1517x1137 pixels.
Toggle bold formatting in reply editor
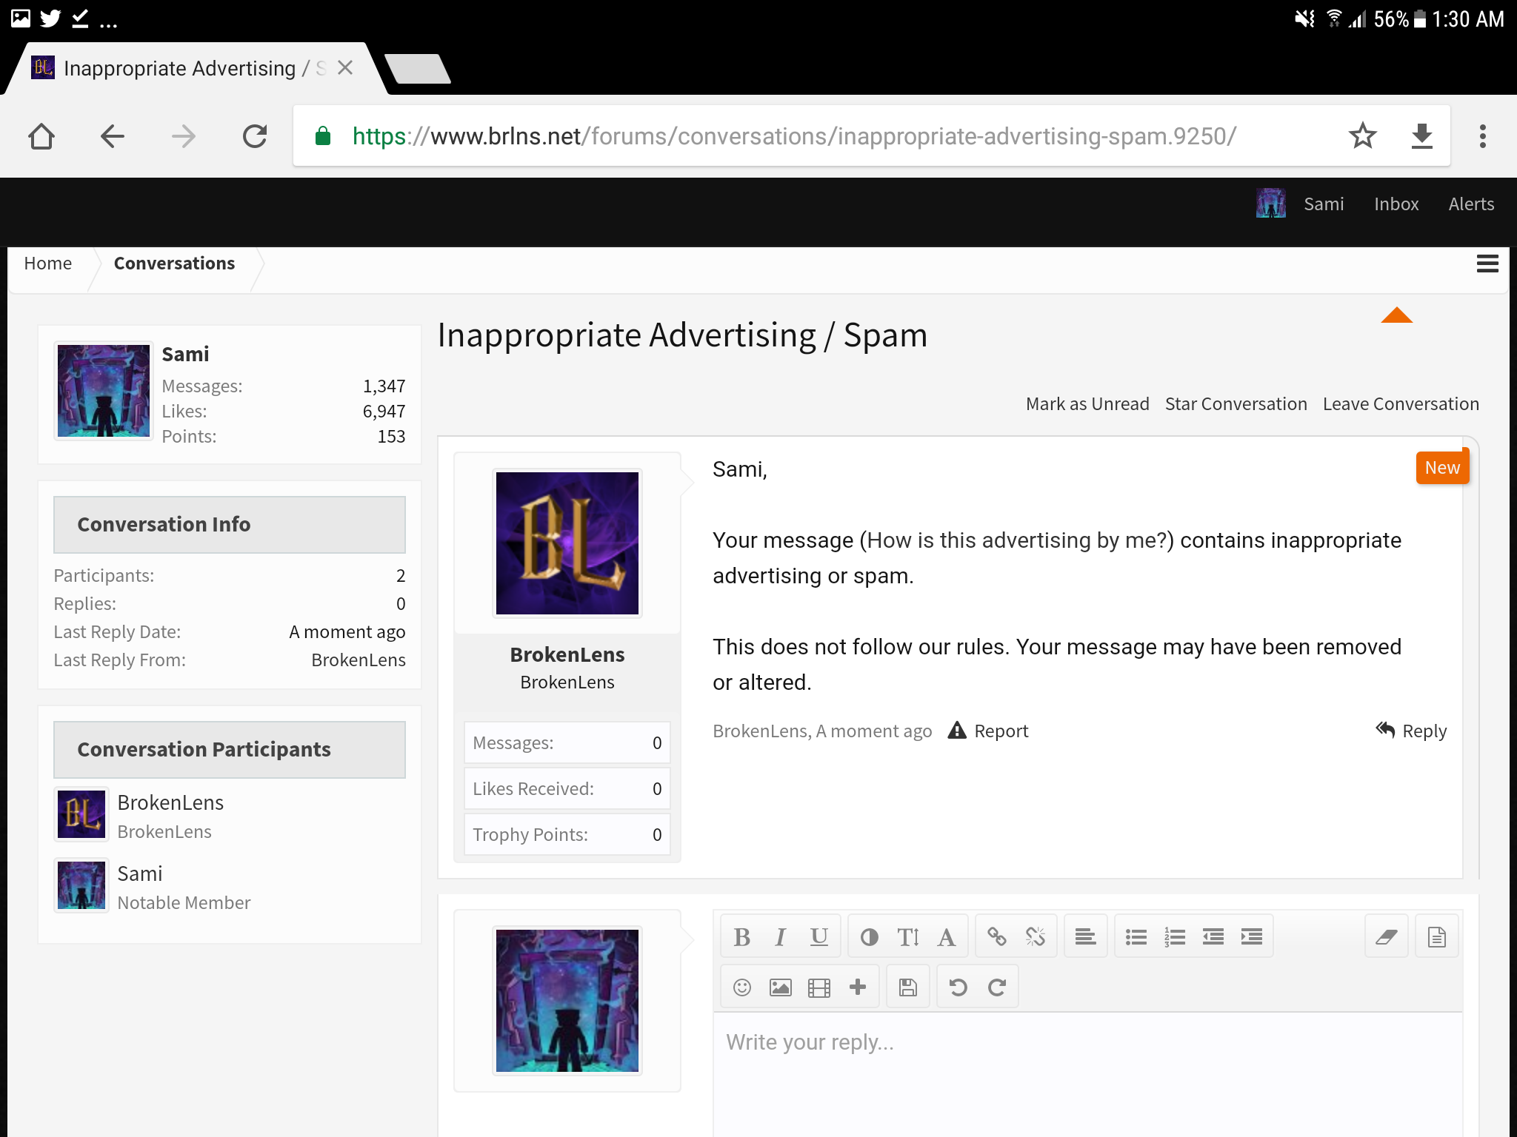(741, 937)
